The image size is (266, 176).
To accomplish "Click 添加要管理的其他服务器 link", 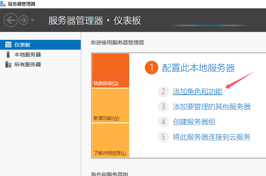I will point(211,107).
